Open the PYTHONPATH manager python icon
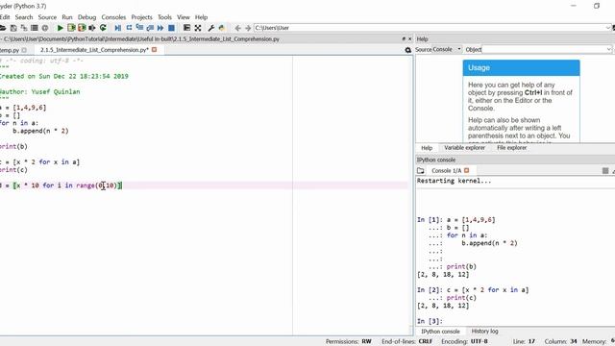 [x=222, y=28]
